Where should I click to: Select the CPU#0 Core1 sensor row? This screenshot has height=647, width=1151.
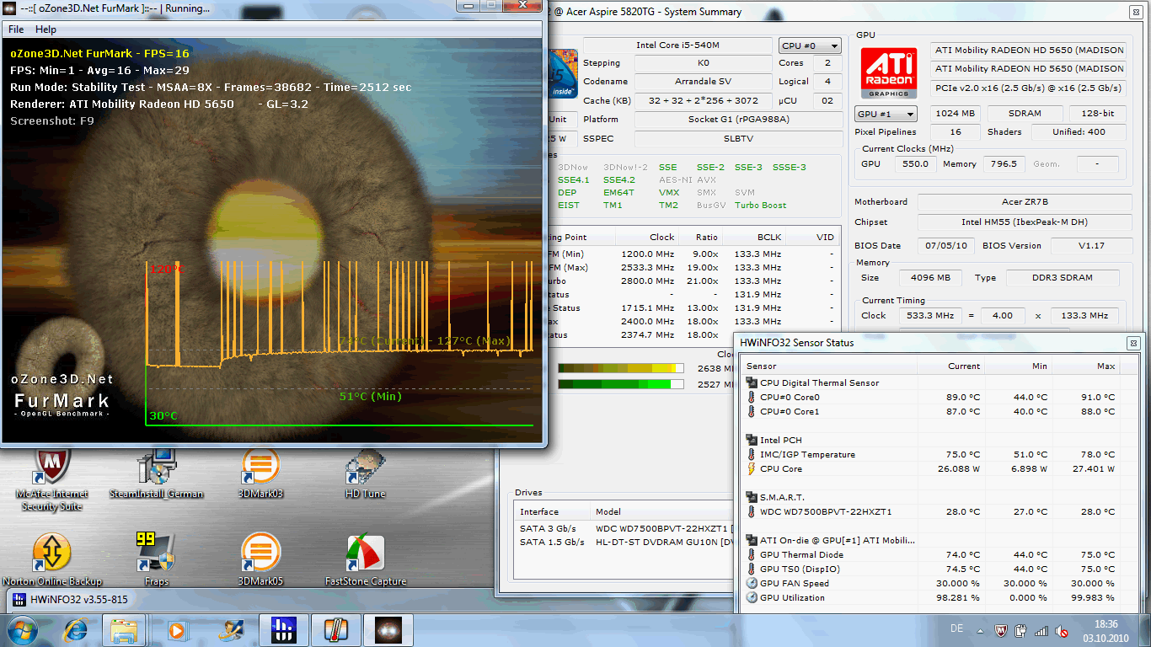pos(932,412)
